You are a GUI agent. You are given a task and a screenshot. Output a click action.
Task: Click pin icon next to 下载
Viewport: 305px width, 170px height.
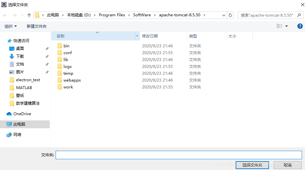point(47,56)
